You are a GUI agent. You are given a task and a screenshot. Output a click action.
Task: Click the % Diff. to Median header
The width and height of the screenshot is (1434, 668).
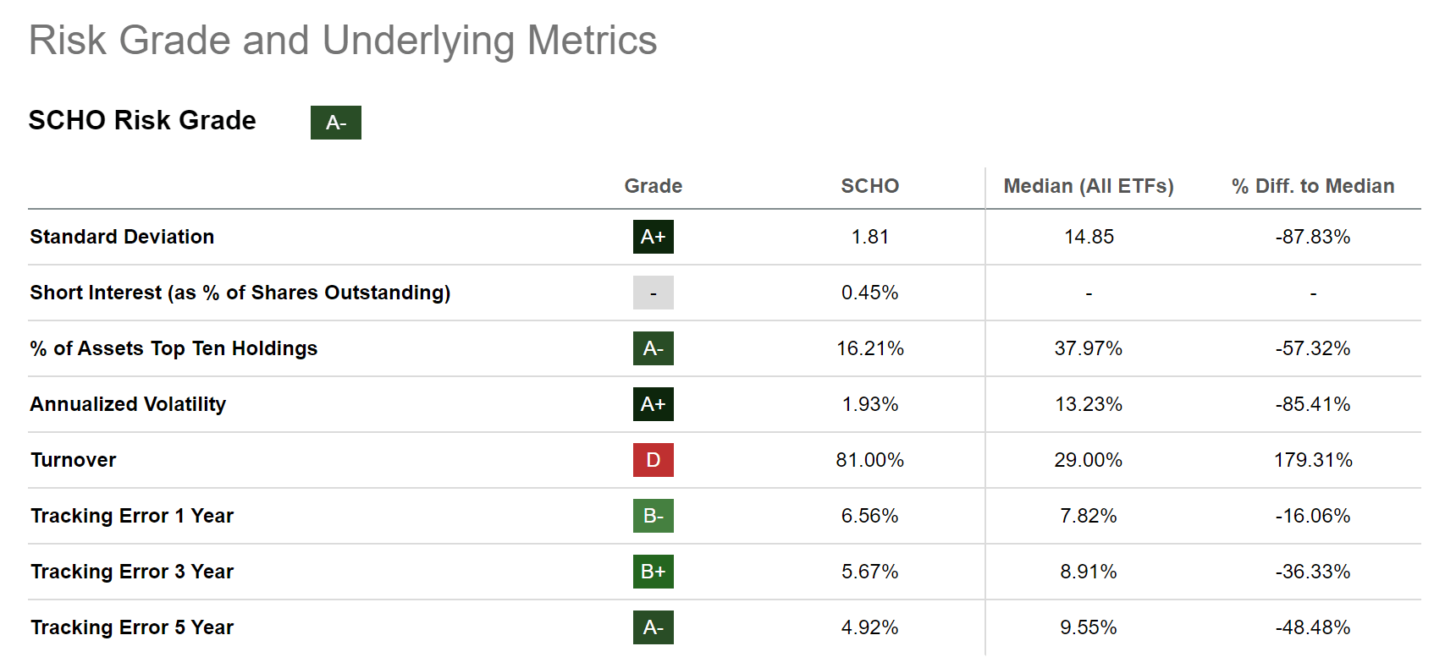click(1312, 186)
